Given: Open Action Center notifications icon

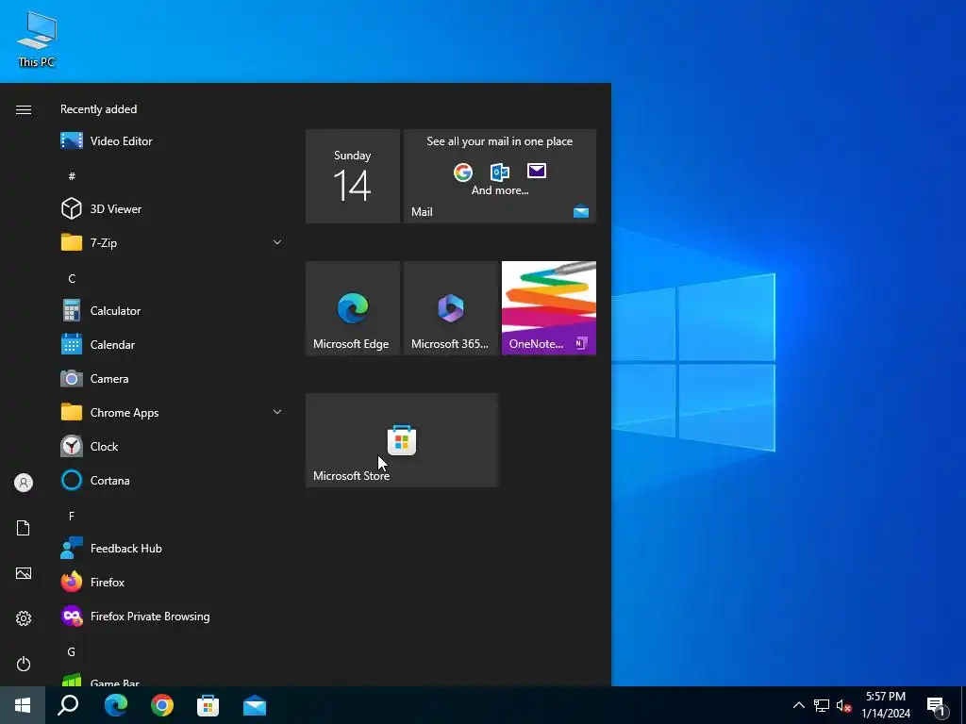Looking at the screenshot, I should [x=936, y=705].
